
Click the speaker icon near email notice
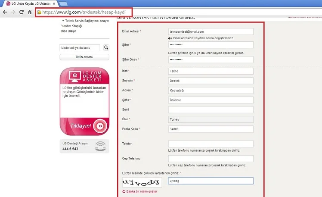coord(170,38)
